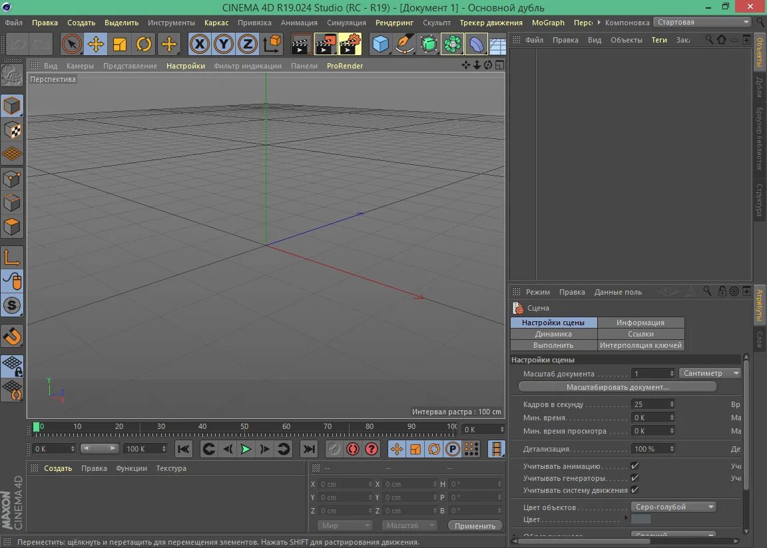
Task: Open the green array modeling objects icon
Action: (x=453, y=45)
